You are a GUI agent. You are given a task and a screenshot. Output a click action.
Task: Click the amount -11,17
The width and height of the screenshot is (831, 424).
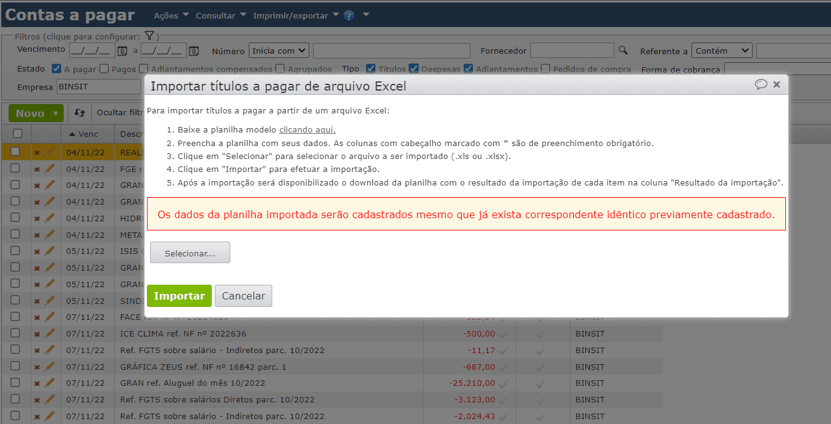(482, 351)
